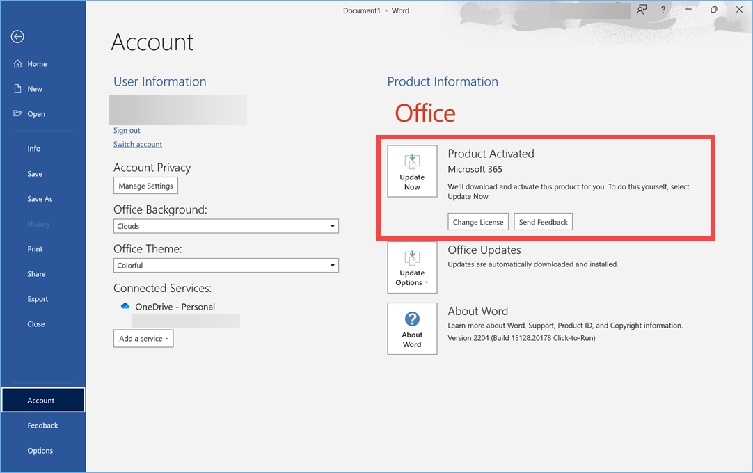Expand the Update Options menu
This screenshot has height=473, width=753.
pyautogui.click(x=412, y=268)
